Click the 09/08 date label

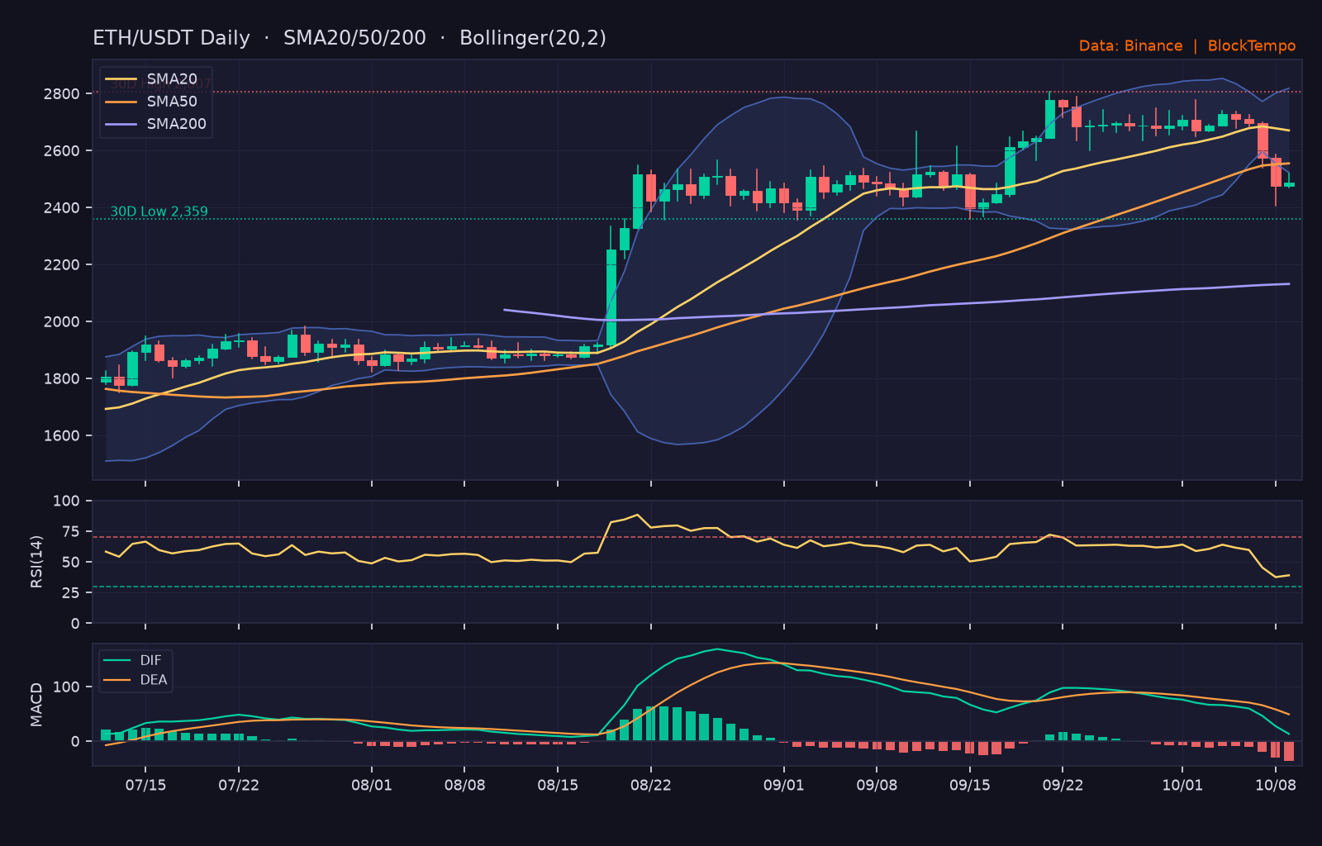(877, 785)
